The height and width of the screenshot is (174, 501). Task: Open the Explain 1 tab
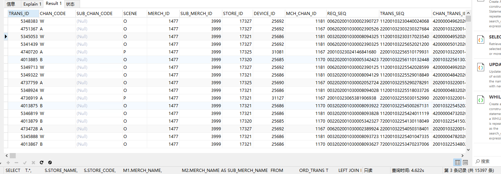[32, 4]
